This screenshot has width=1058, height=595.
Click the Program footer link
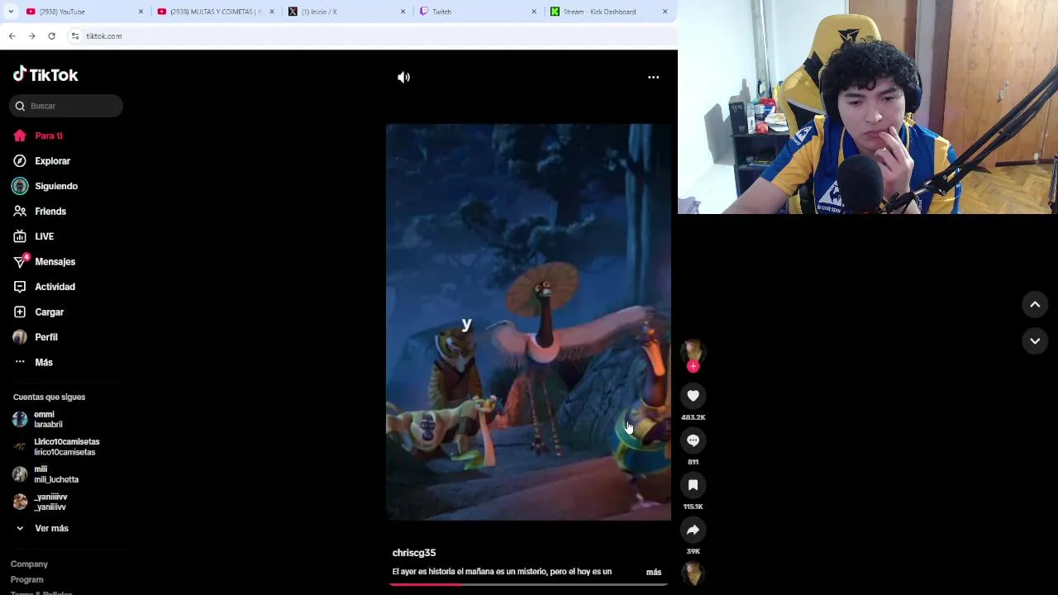coord(26,579)
